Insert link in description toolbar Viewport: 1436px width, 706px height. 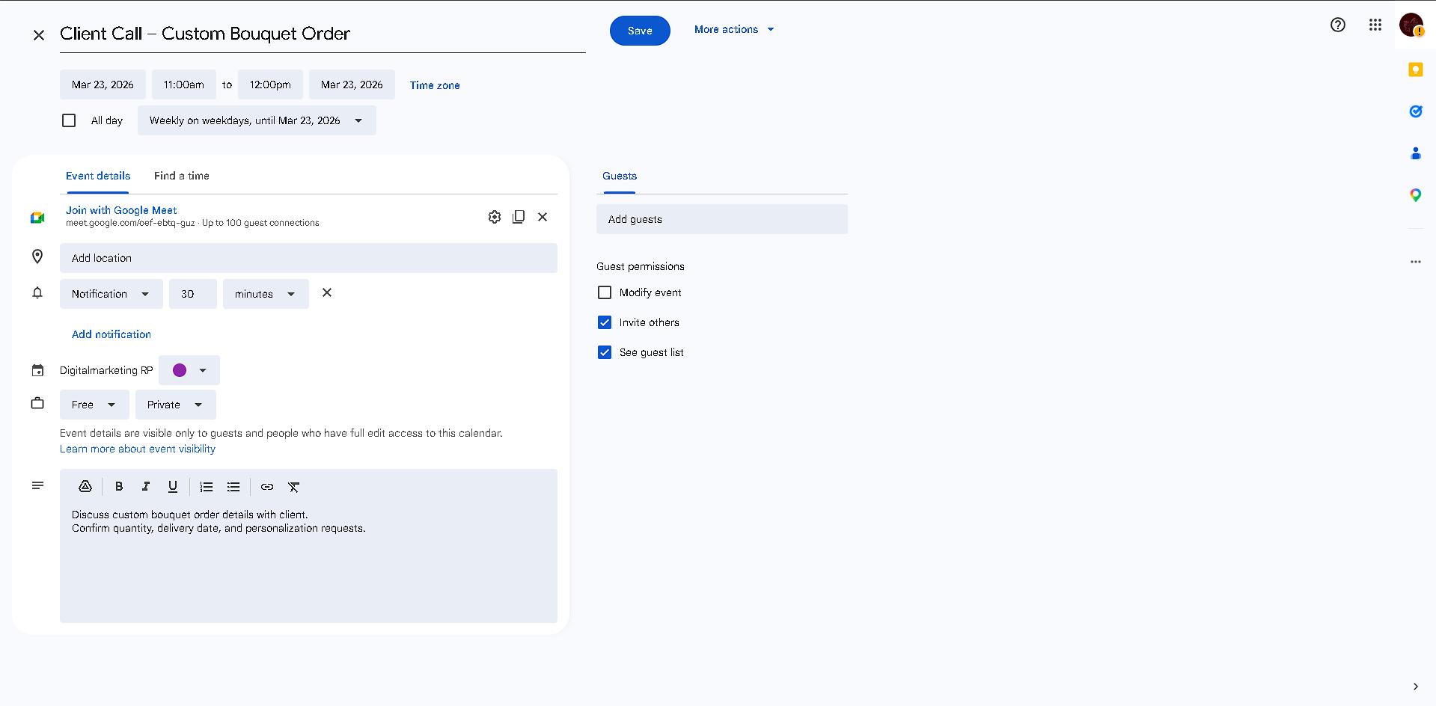point(267,487)
